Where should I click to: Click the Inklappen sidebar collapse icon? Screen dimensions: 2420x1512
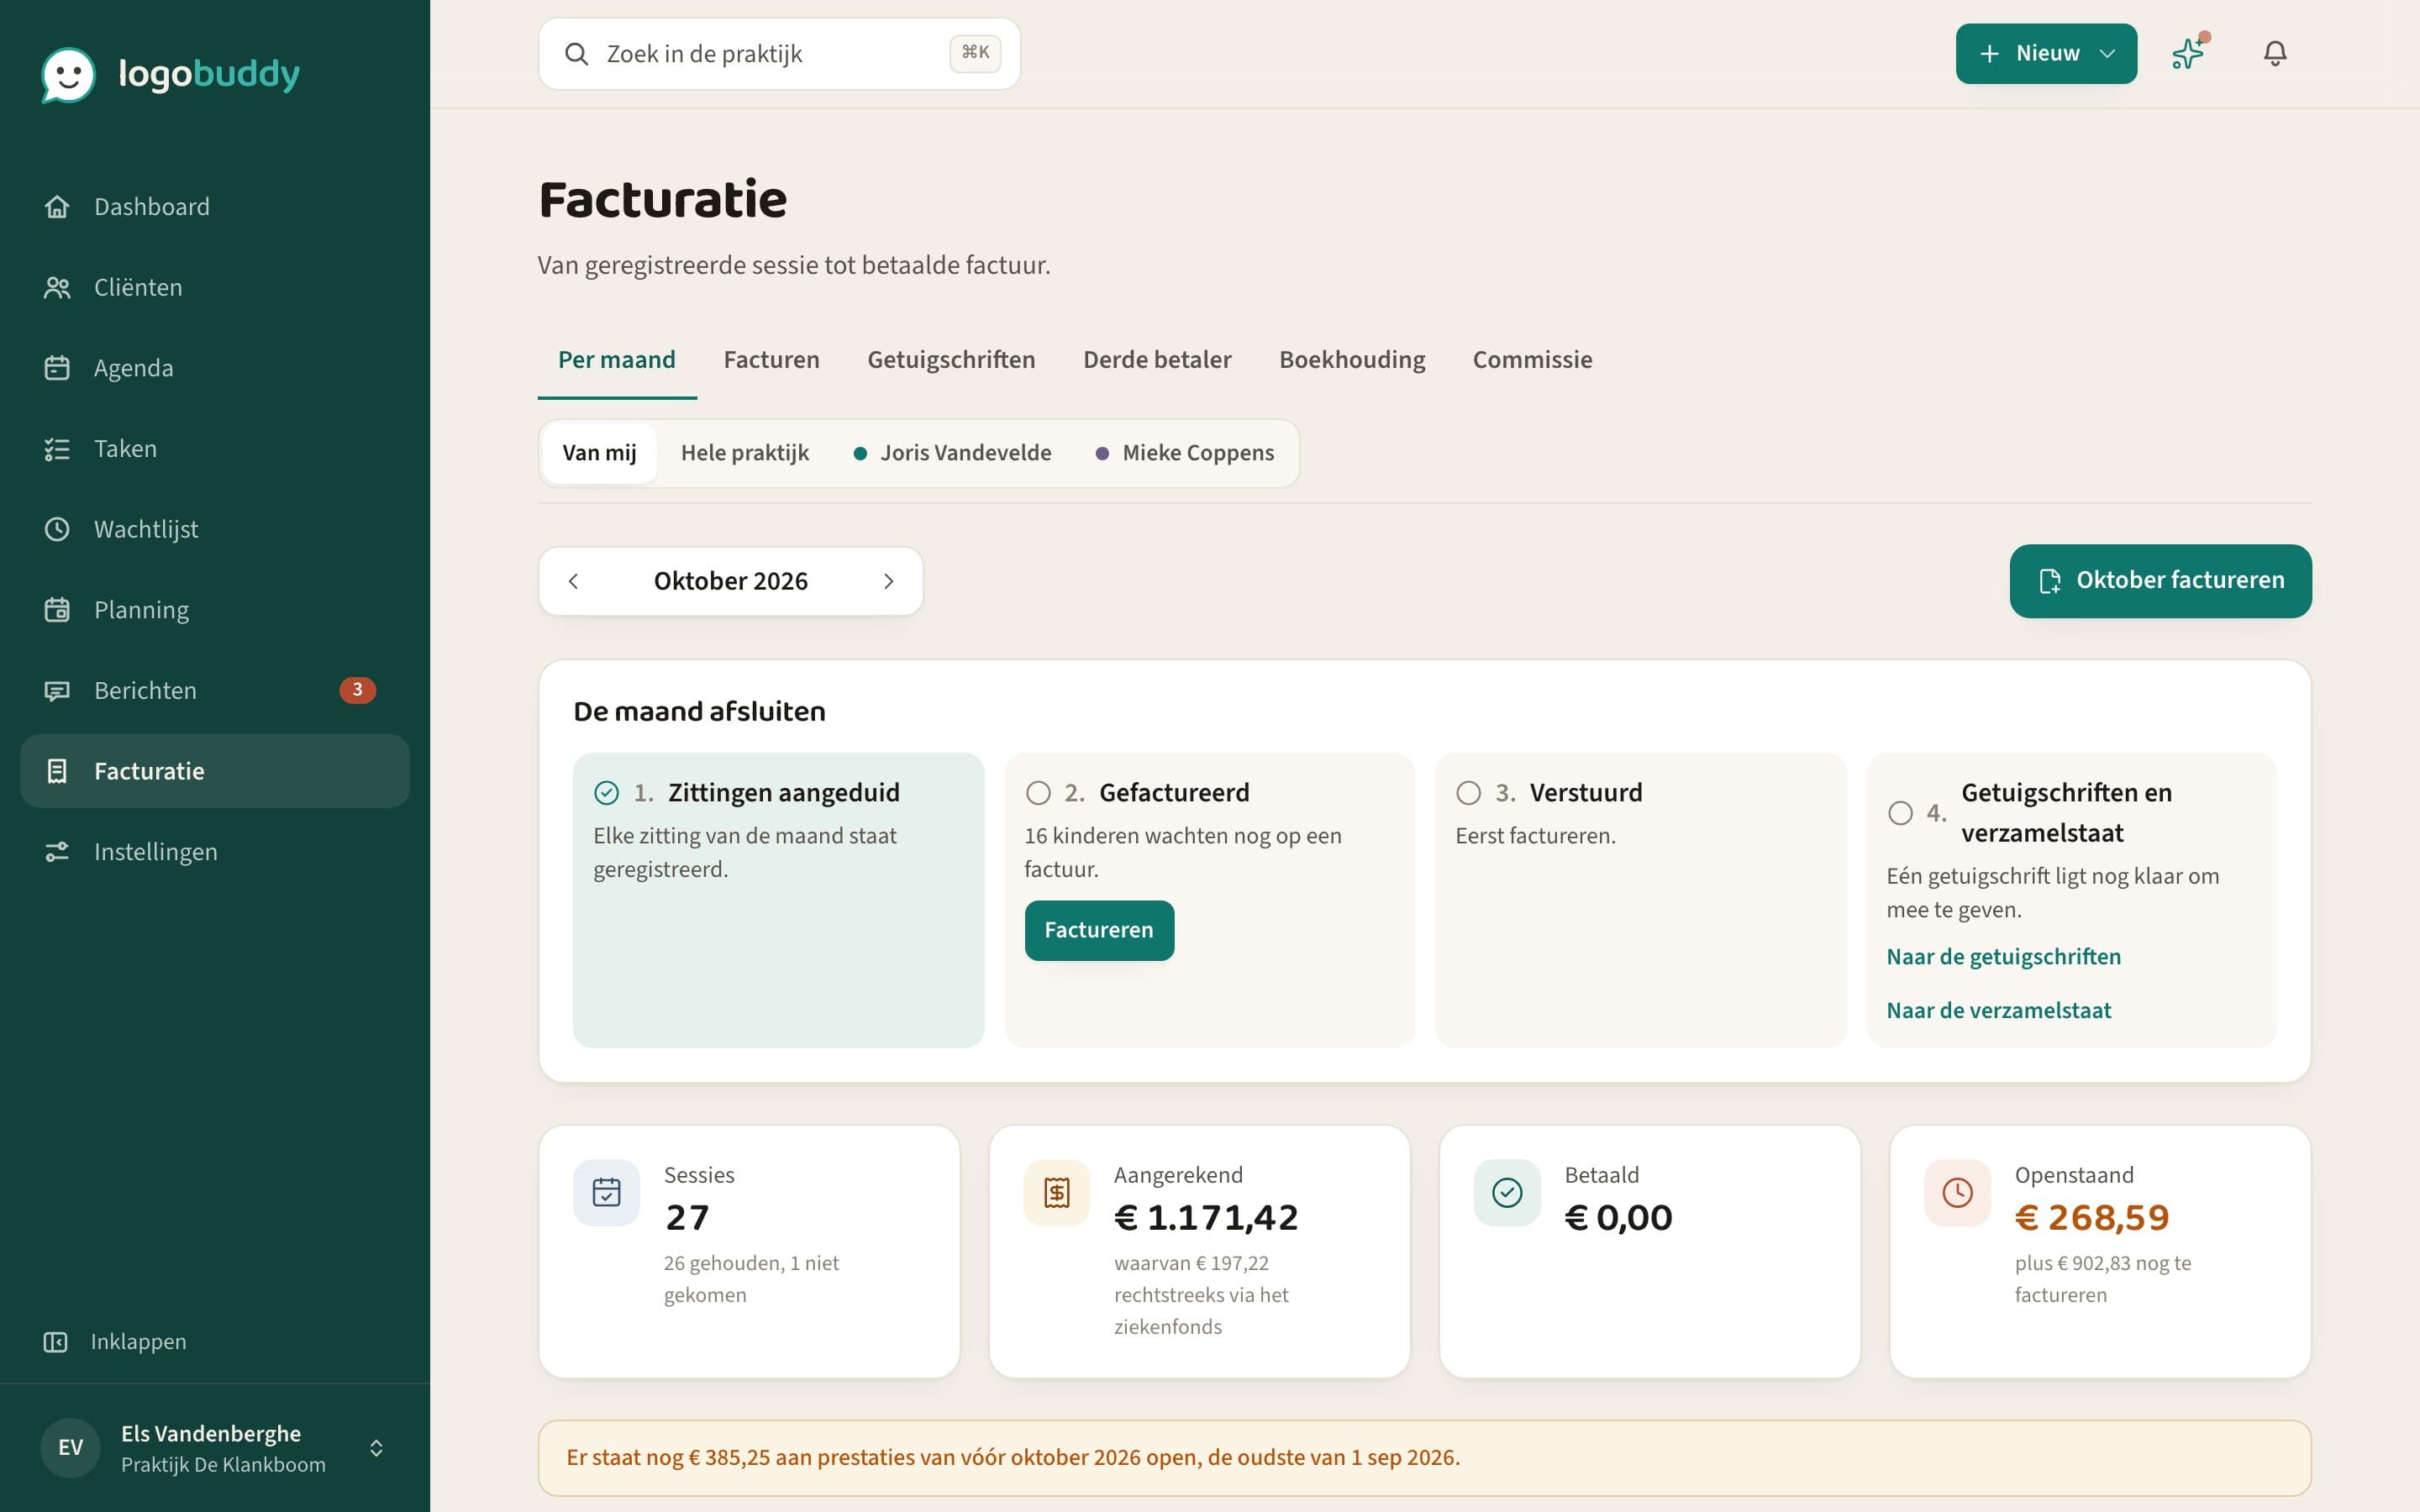click(x=56, y=1342)
